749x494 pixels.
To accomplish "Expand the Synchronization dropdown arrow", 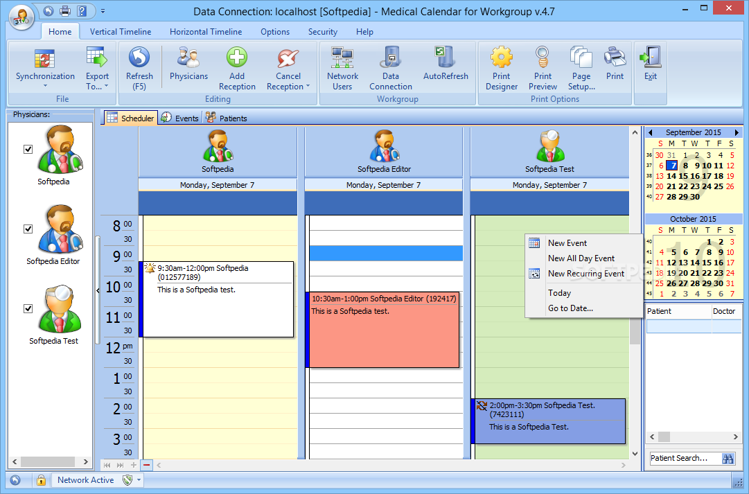I will [45, 87].
